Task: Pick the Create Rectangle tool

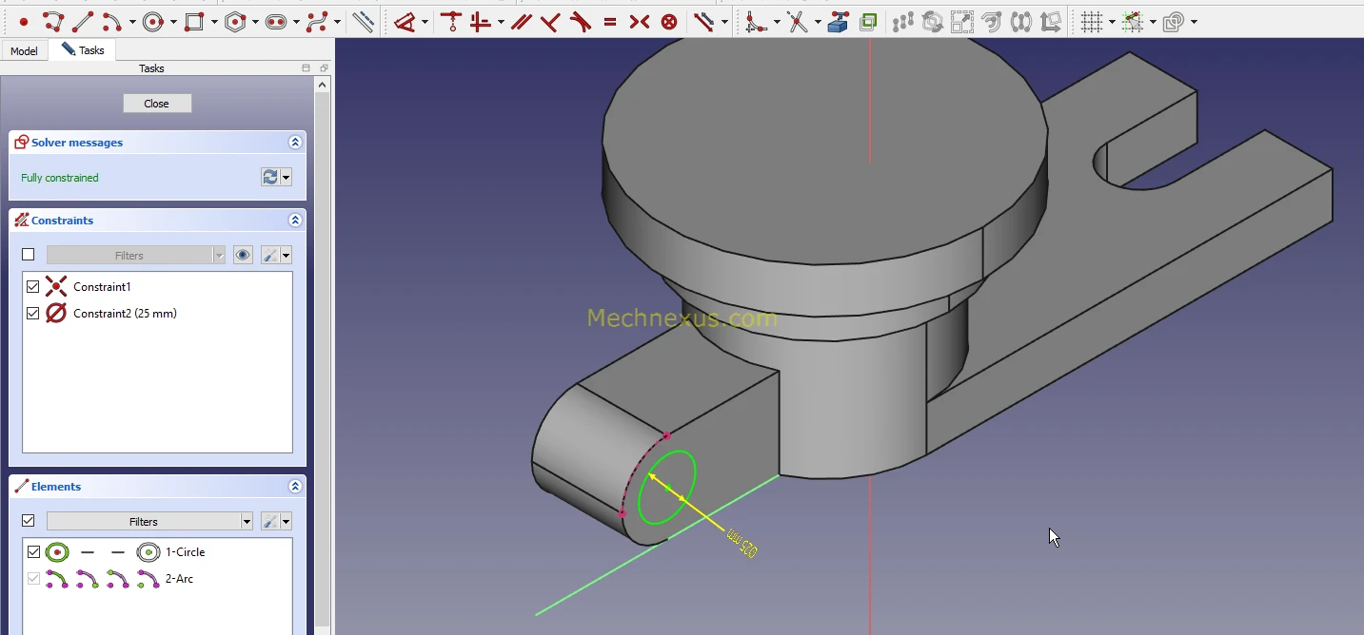Action: (194, 21)
